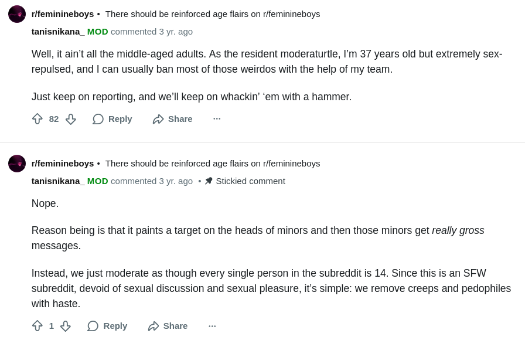The height and width of the screenshot is (340, 525).
Task: View tanisnikana_ profile from stickied comment
Action: coord(58,181)
